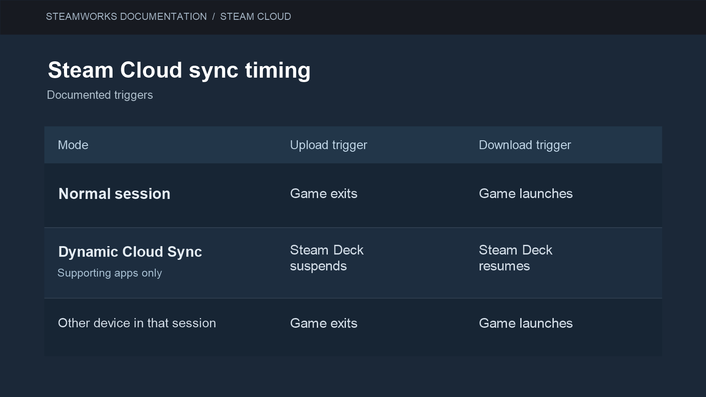Select 'Other device in that session' row label
This screenshot has height=397, width=706.
point(137,323)
